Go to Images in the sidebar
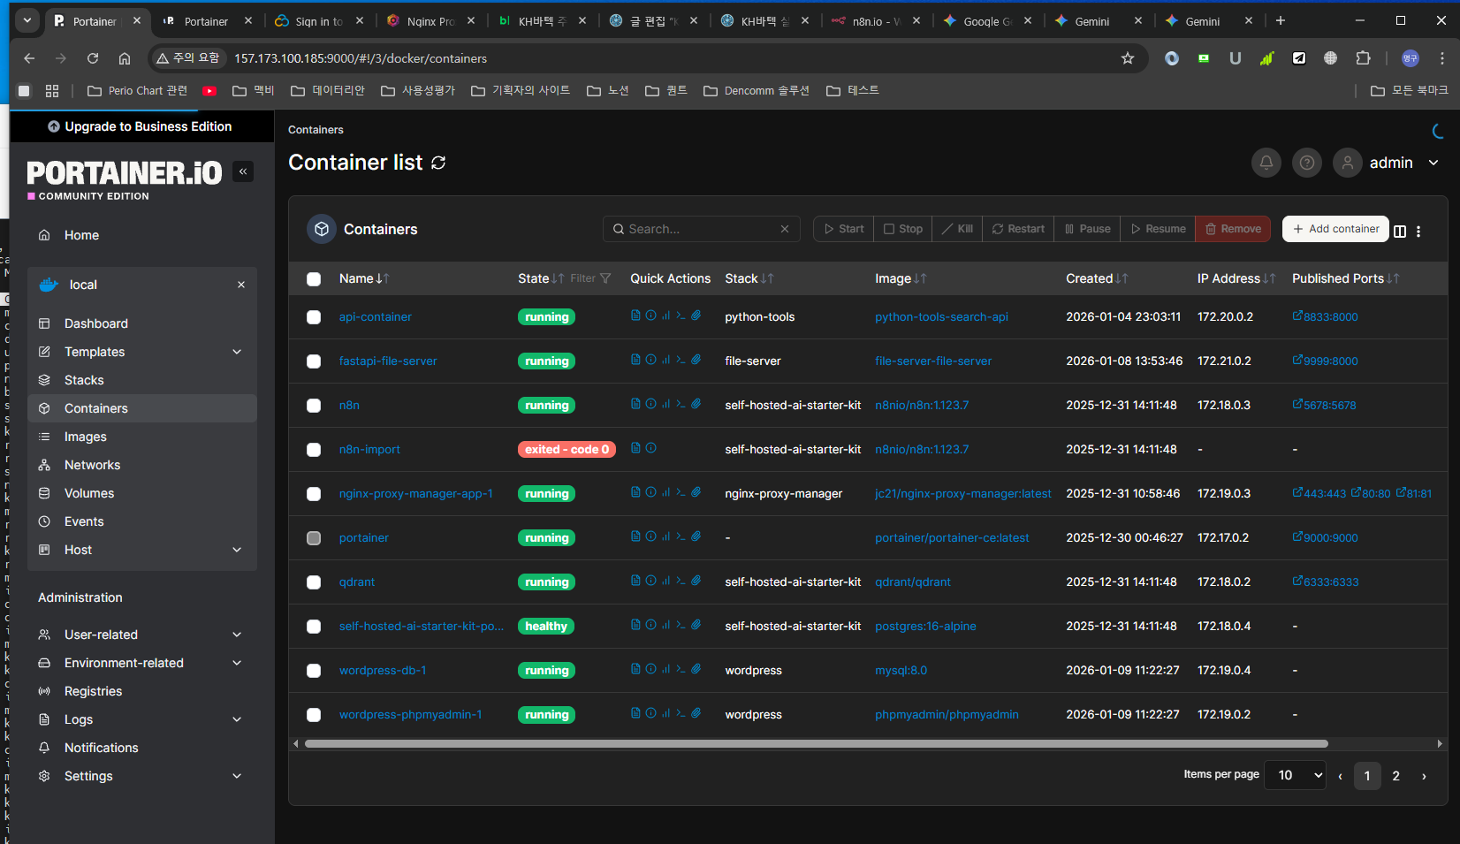The width and height of the screenshot is (1460, 844). pyautogui.click(x=85, y=437)
